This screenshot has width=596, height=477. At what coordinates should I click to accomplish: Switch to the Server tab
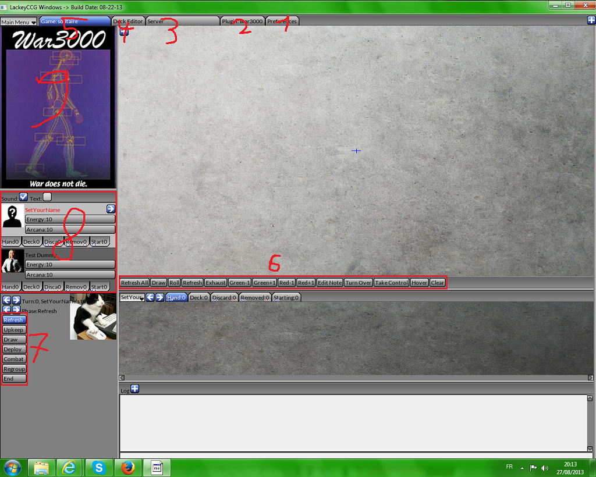183,22
